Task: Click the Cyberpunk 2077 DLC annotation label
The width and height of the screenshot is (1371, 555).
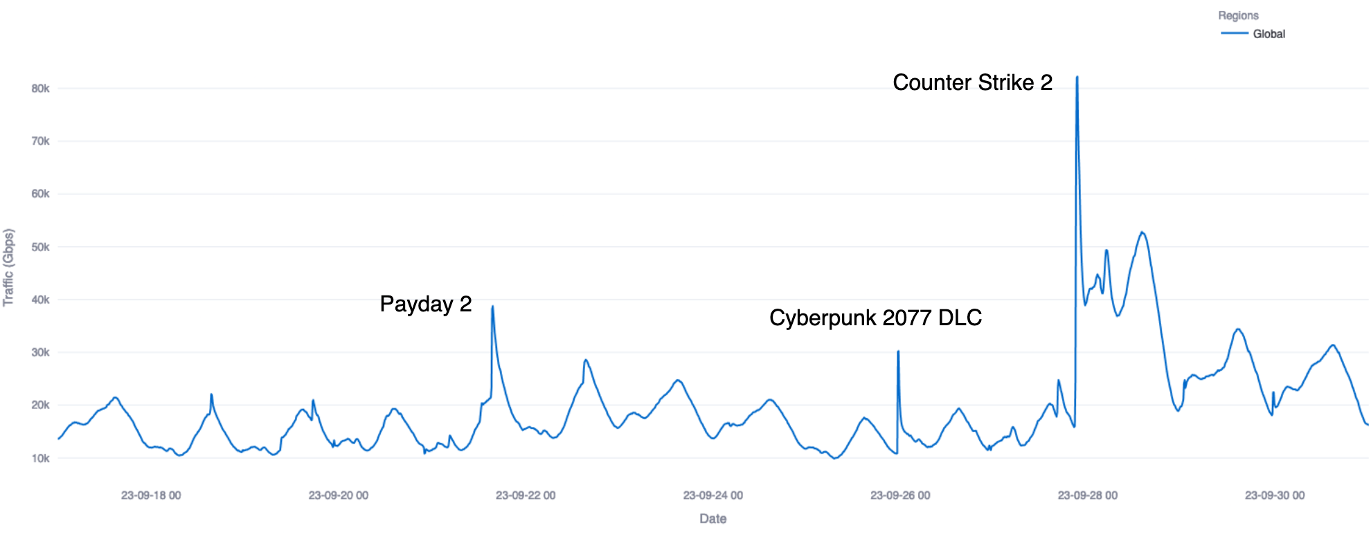Action: [875, 318]
